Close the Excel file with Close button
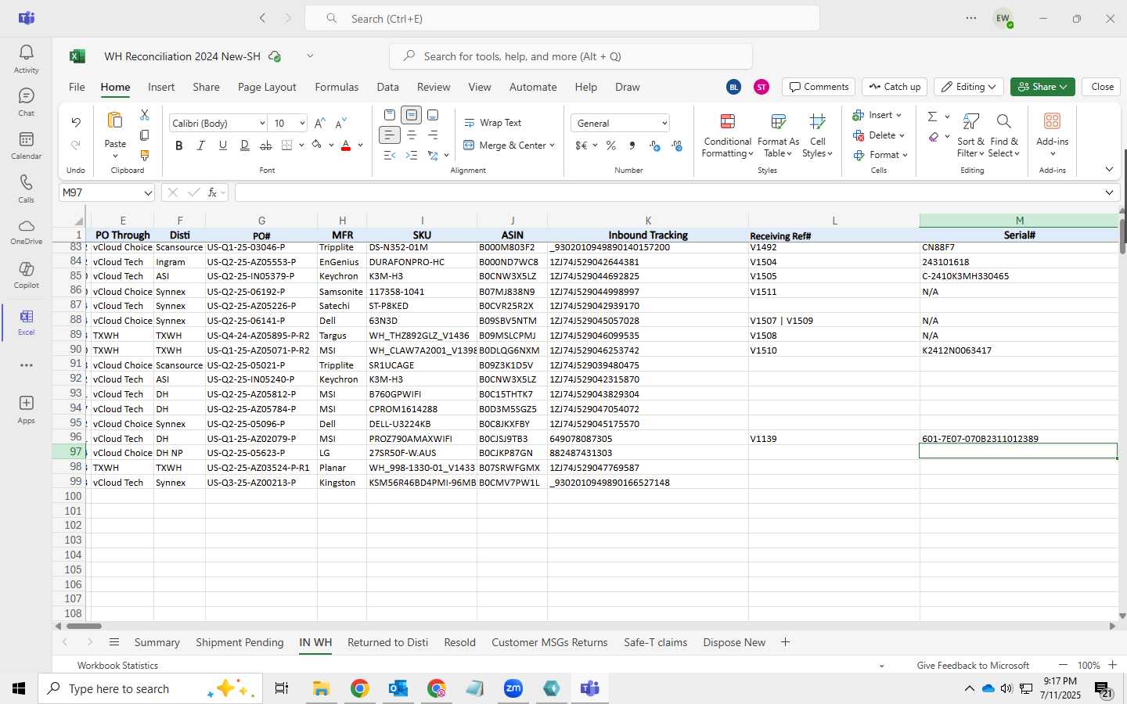Image resolution: width=1127 pixels, height=704 pixels. coord(1102,87)
